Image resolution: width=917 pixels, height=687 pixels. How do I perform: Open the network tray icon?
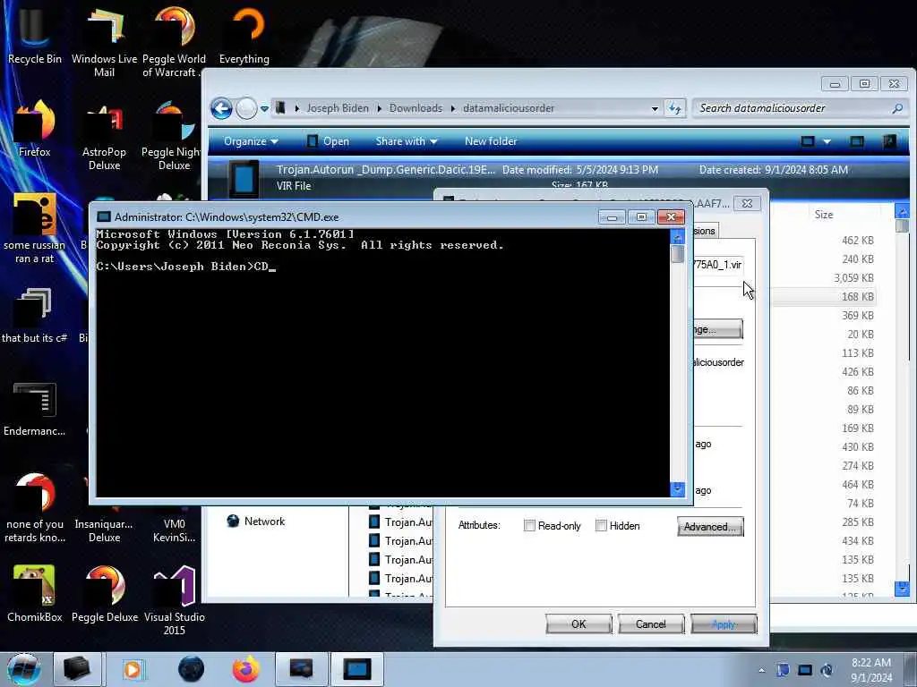(805, 670)
